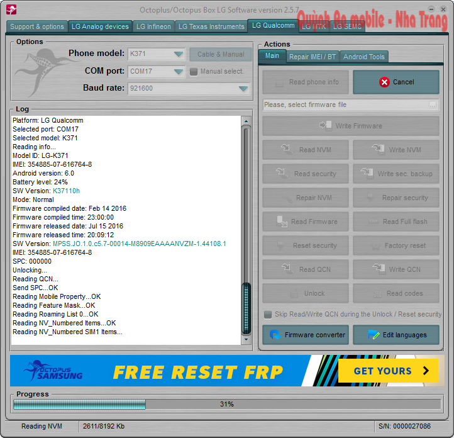Open the COM port dropdown
Viewport: 454px width, 438px height.
pyautogui.click(x=157, y=71)
